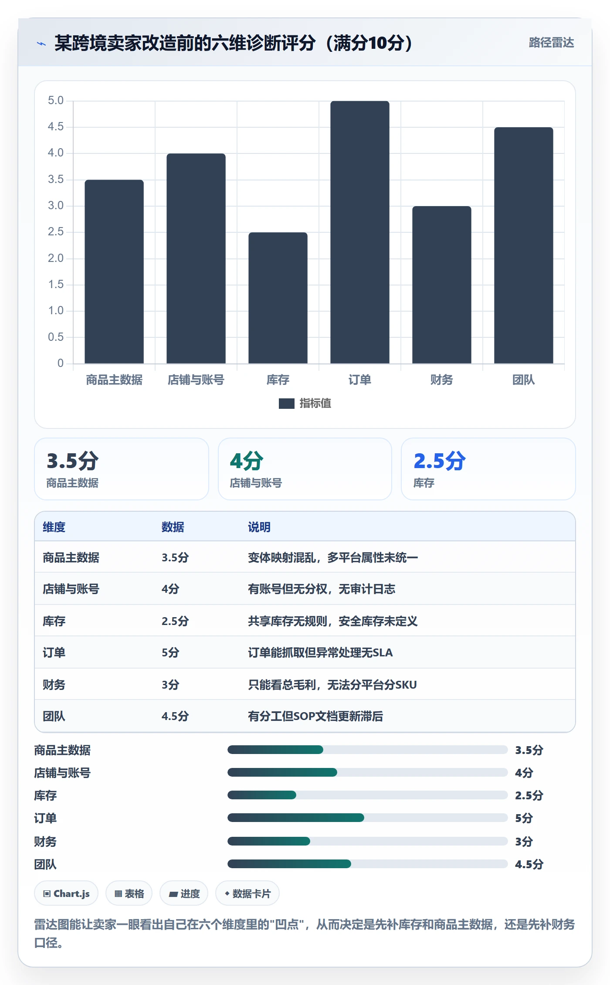Click the 数据卡片 tag chip

pyautogui.click(x=247, y=893)
